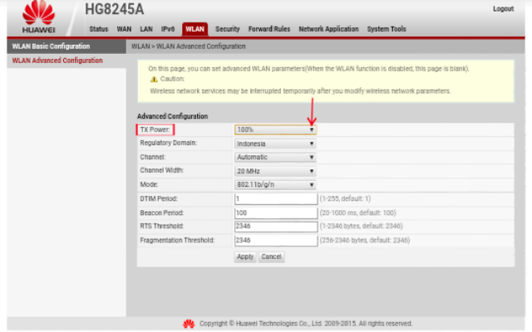Click the RTS Threshold label
The height and width of the screenshot is (332, 532).
click(161, 227)
